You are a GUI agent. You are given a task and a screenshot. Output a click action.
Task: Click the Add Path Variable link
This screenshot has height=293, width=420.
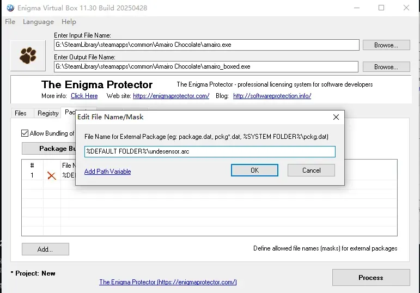click(107, 172)
